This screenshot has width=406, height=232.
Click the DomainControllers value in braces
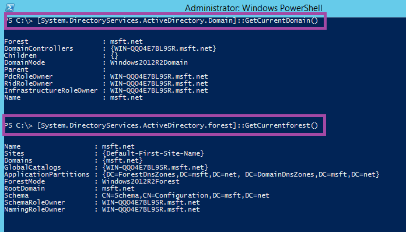pyautogui.click(x=163, y=48)
